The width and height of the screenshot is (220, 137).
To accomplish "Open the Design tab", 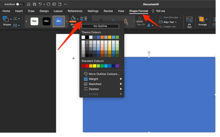I will (44, 11).
